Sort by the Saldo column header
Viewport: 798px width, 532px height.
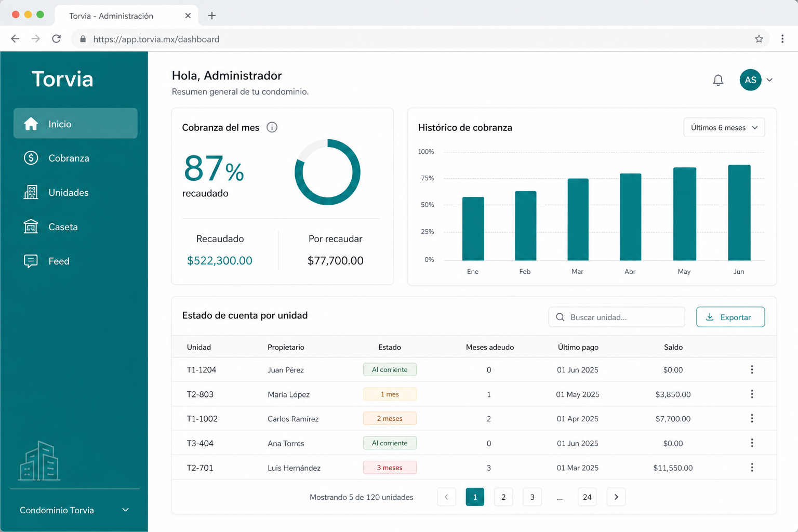coord(673,347)
